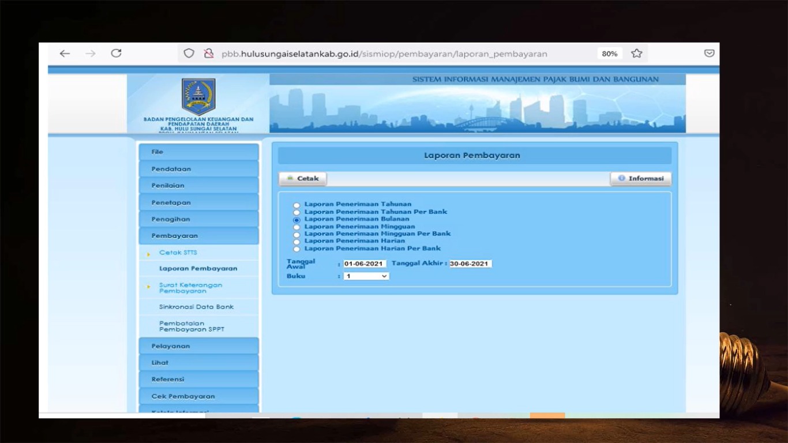
Task: Expand the Pendataan menu section
Action: pyautogui.click(x=198, y=169)
